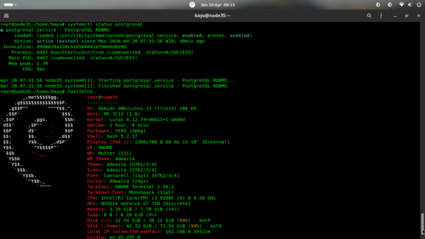Click the Terminal Font: Monospace line
Viewport: 425px width, 239px height.
pyautogui.click(x=130, y=192)
